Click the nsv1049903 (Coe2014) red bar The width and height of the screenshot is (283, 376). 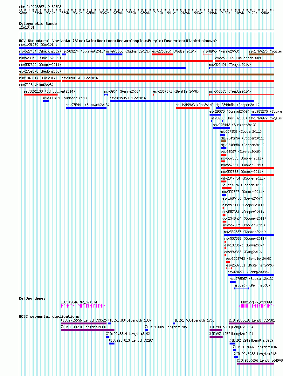click(192, 108)
